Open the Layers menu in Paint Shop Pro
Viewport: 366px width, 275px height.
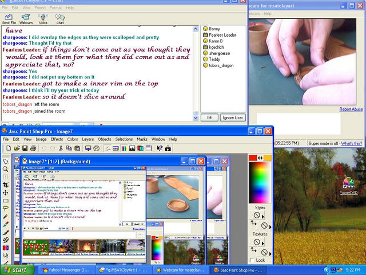tap(87, 139)
